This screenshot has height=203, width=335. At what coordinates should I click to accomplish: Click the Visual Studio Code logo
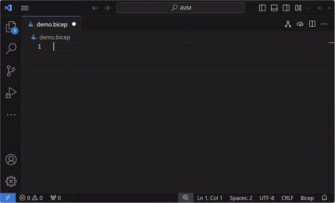tap(8, 8)
